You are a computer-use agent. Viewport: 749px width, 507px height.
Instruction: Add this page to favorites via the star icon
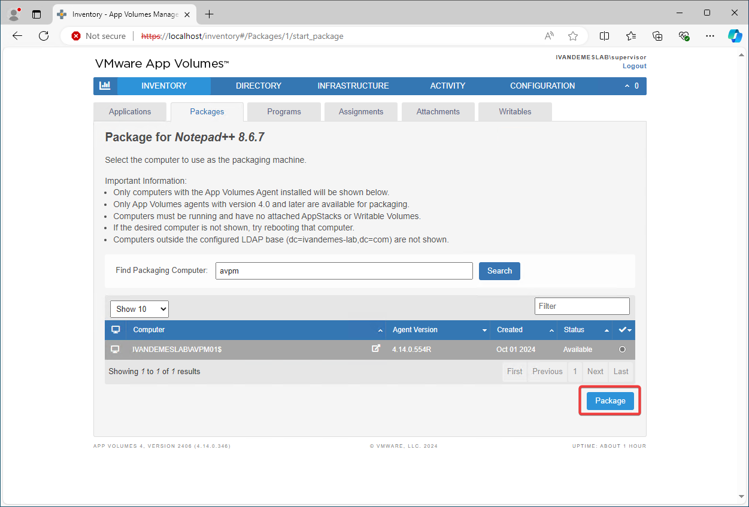click(x=573, y=35)
